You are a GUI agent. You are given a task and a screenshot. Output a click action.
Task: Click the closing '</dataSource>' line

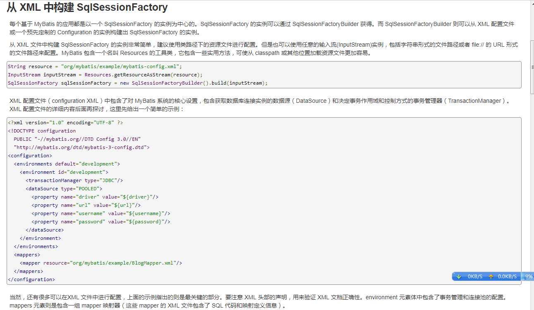(x=45, y=230)
